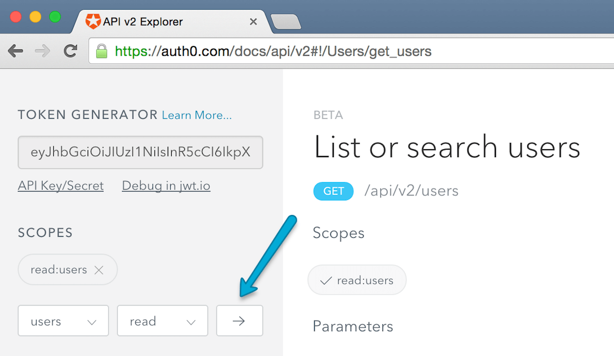Open Debug in jwt.io link
Screen dimensions: 614x356
(166, 186)
